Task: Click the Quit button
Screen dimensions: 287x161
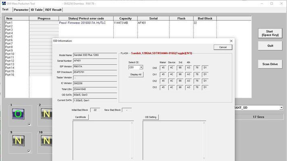Action: pyautogui.click(x=270, y=46)
